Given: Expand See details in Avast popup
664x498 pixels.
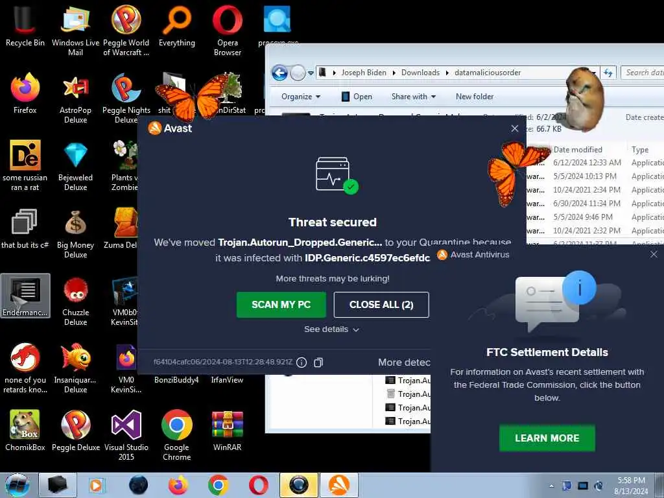Looking at the screenshot, I should pyautogui.click(x=331, y=329).
